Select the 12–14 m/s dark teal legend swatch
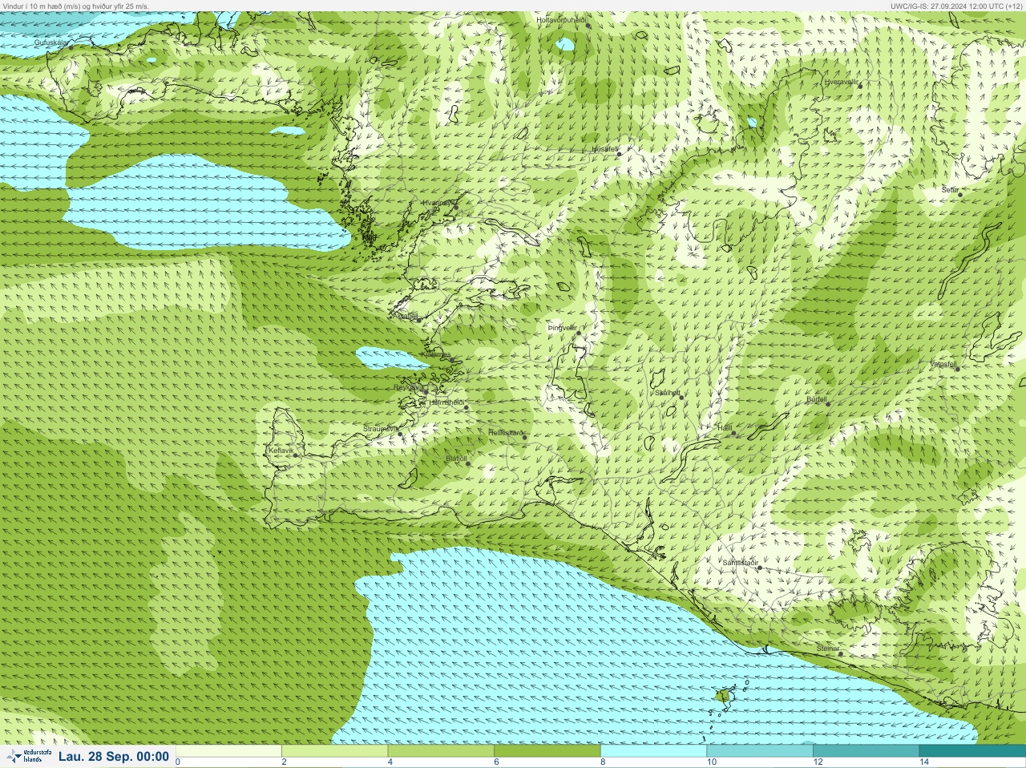The width and height of the screenshot is (1026, 768). coord(866,751)
